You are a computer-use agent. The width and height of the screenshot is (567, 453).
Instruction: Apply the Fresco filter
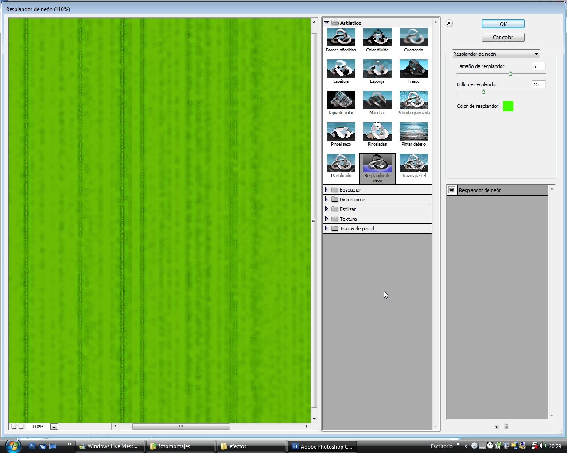[413, 69]
